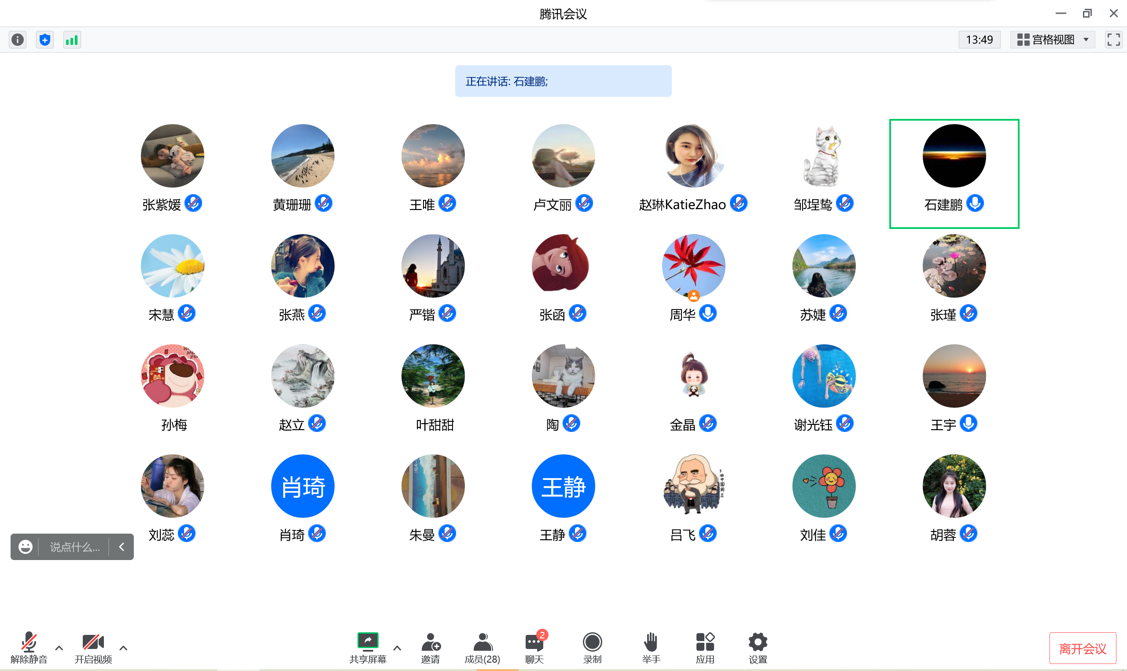This screenshot has width=1127, height=671.
Task: Click 王宇's active microphone icon
Action: [x=969, y=424]
